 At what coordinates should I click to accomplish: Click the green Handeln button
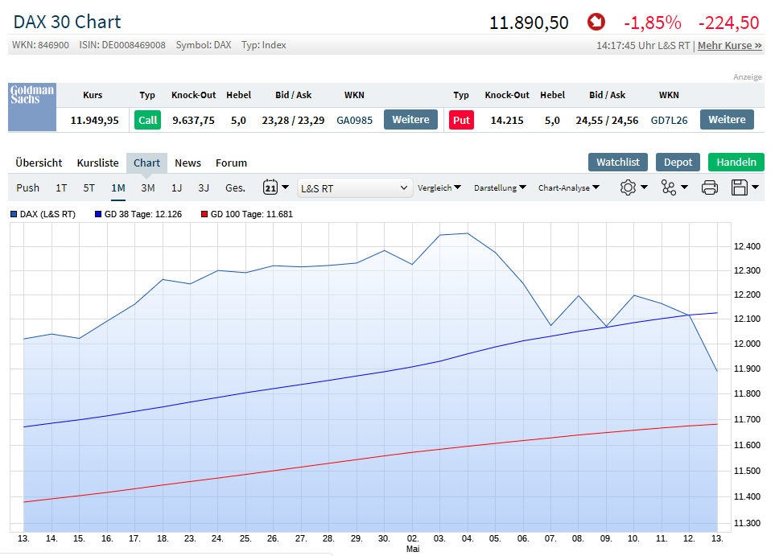coord(736,162)
